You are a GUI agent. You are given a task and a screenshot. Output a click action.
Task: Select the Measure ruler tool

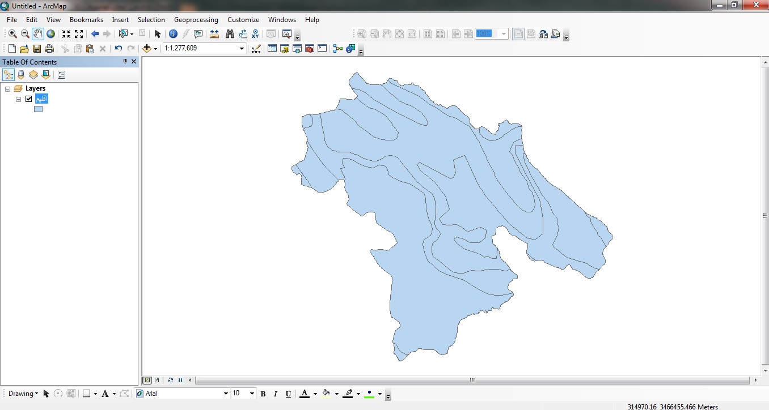[214, 34]
